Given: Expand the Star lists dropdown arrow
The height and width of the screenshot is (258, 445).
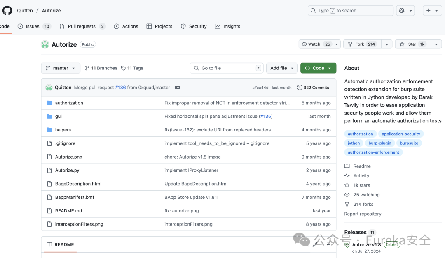Looking at the screenshot, I should 436,44.
